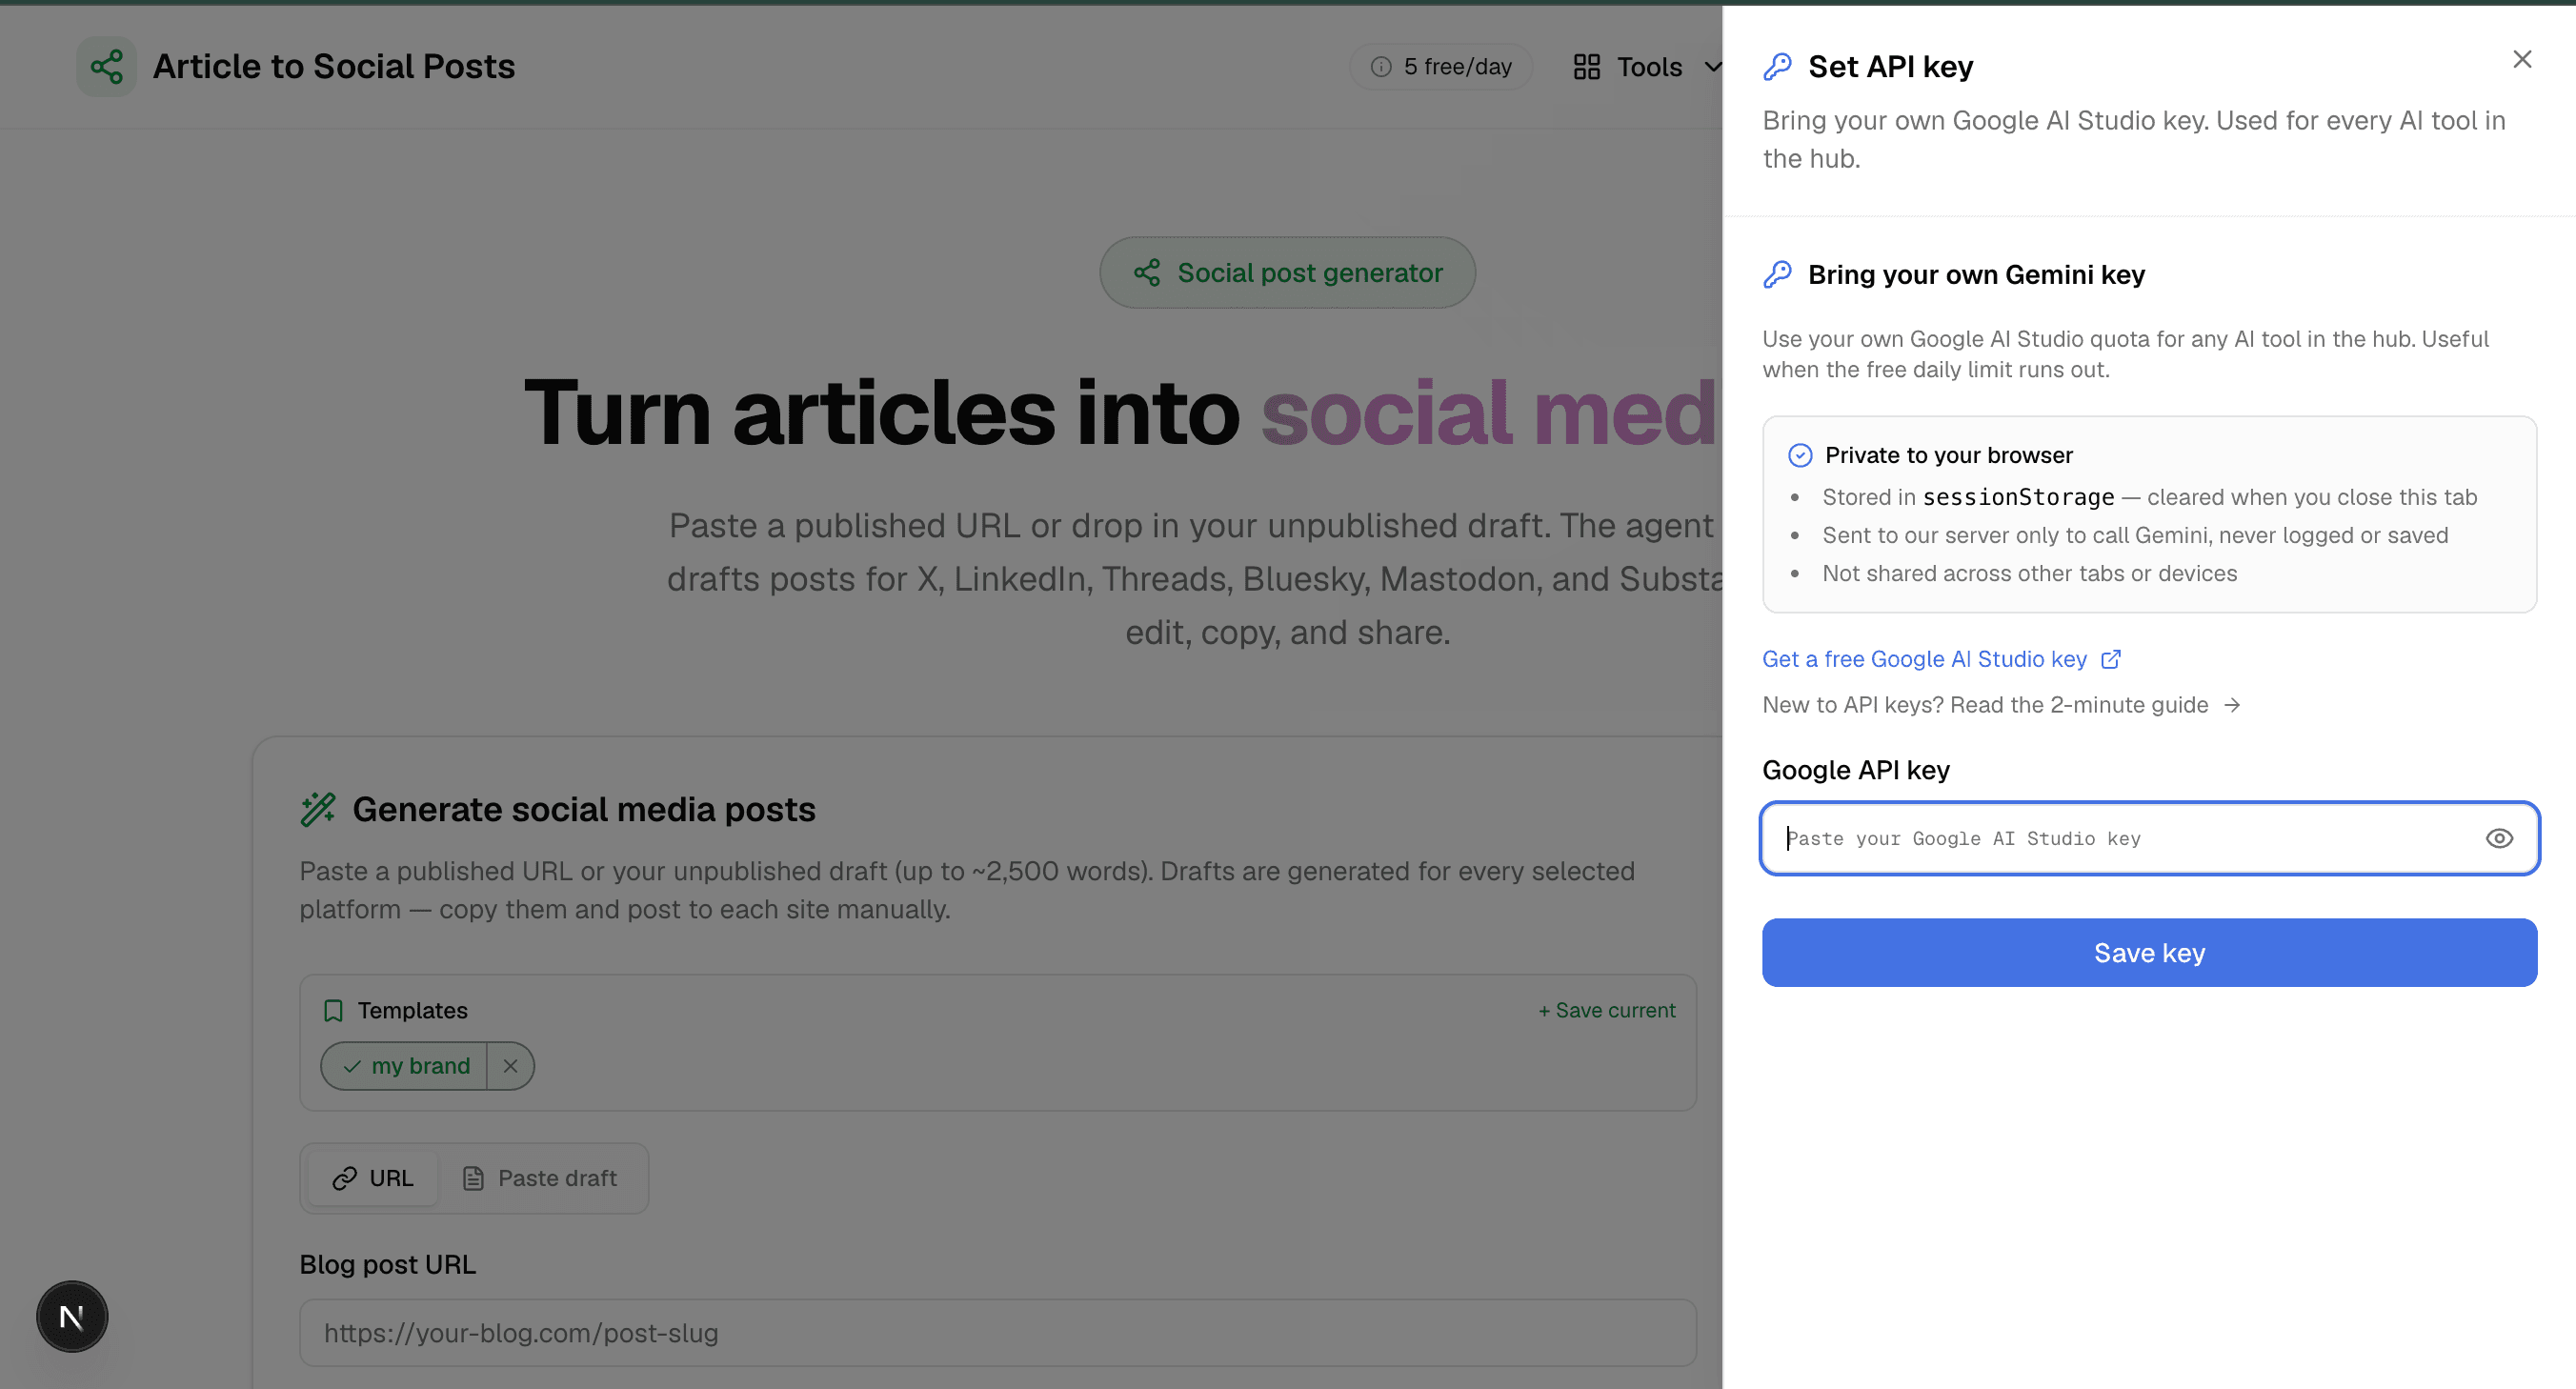Image resolution: width=2576 pixels, height=1389 pixels.
Task: Click the check circle icon by Private to your browser
Action: click(1799, 455)
